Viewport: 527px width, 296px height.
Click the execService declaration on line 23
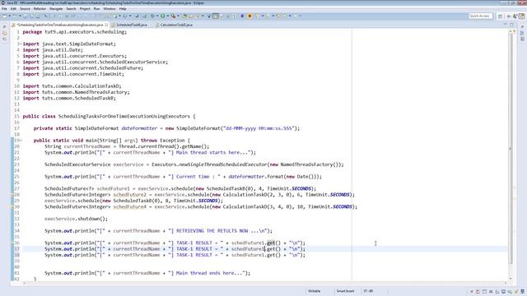tap(194, 164)
